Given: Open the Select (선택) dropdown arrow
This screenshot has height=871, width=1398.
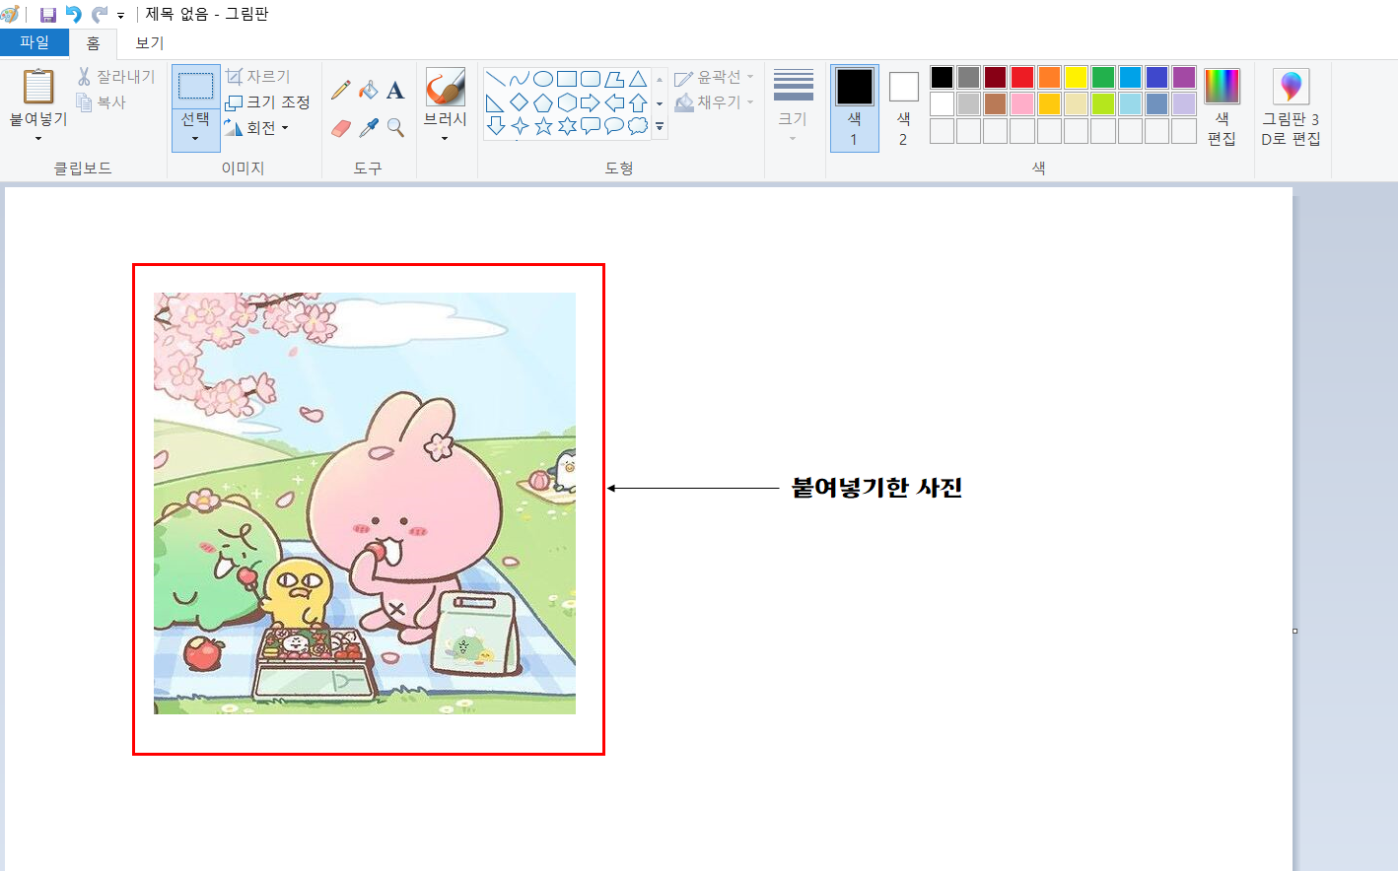Looking at the screenshot, I should (x=195, y=139).
